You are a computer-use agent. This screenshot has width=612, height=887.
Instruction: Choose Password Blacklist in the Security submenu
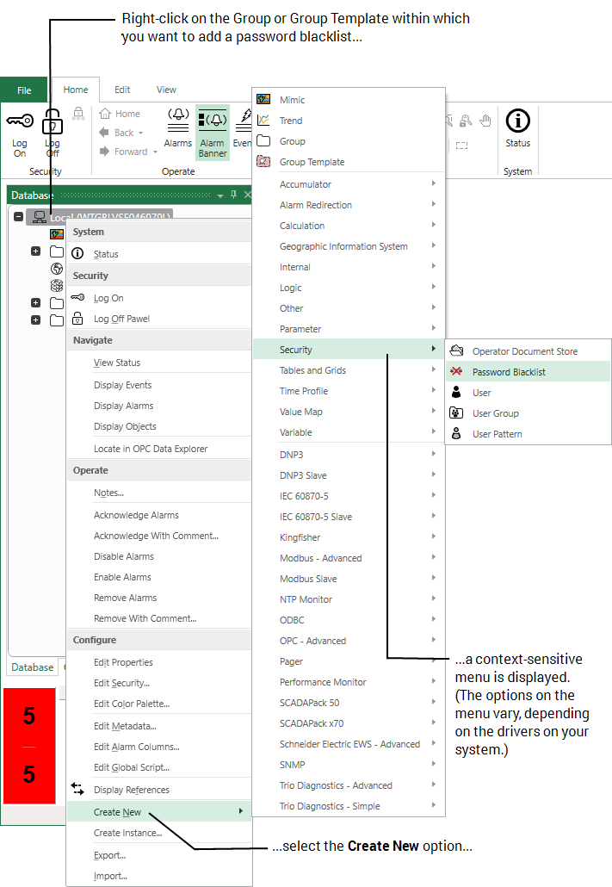pos(529,372)
